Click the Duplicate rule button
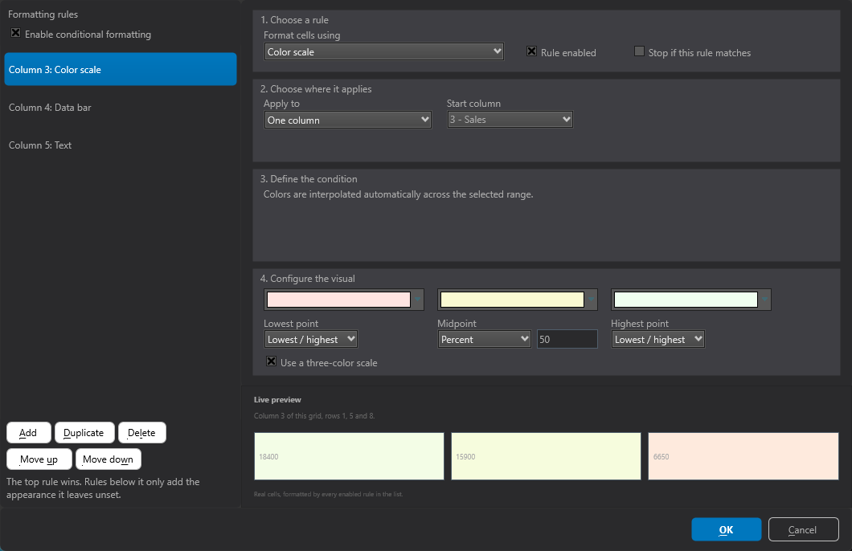The width and height of the screenshot is (852, 551). pyautogui.click(x=84, y=433)
